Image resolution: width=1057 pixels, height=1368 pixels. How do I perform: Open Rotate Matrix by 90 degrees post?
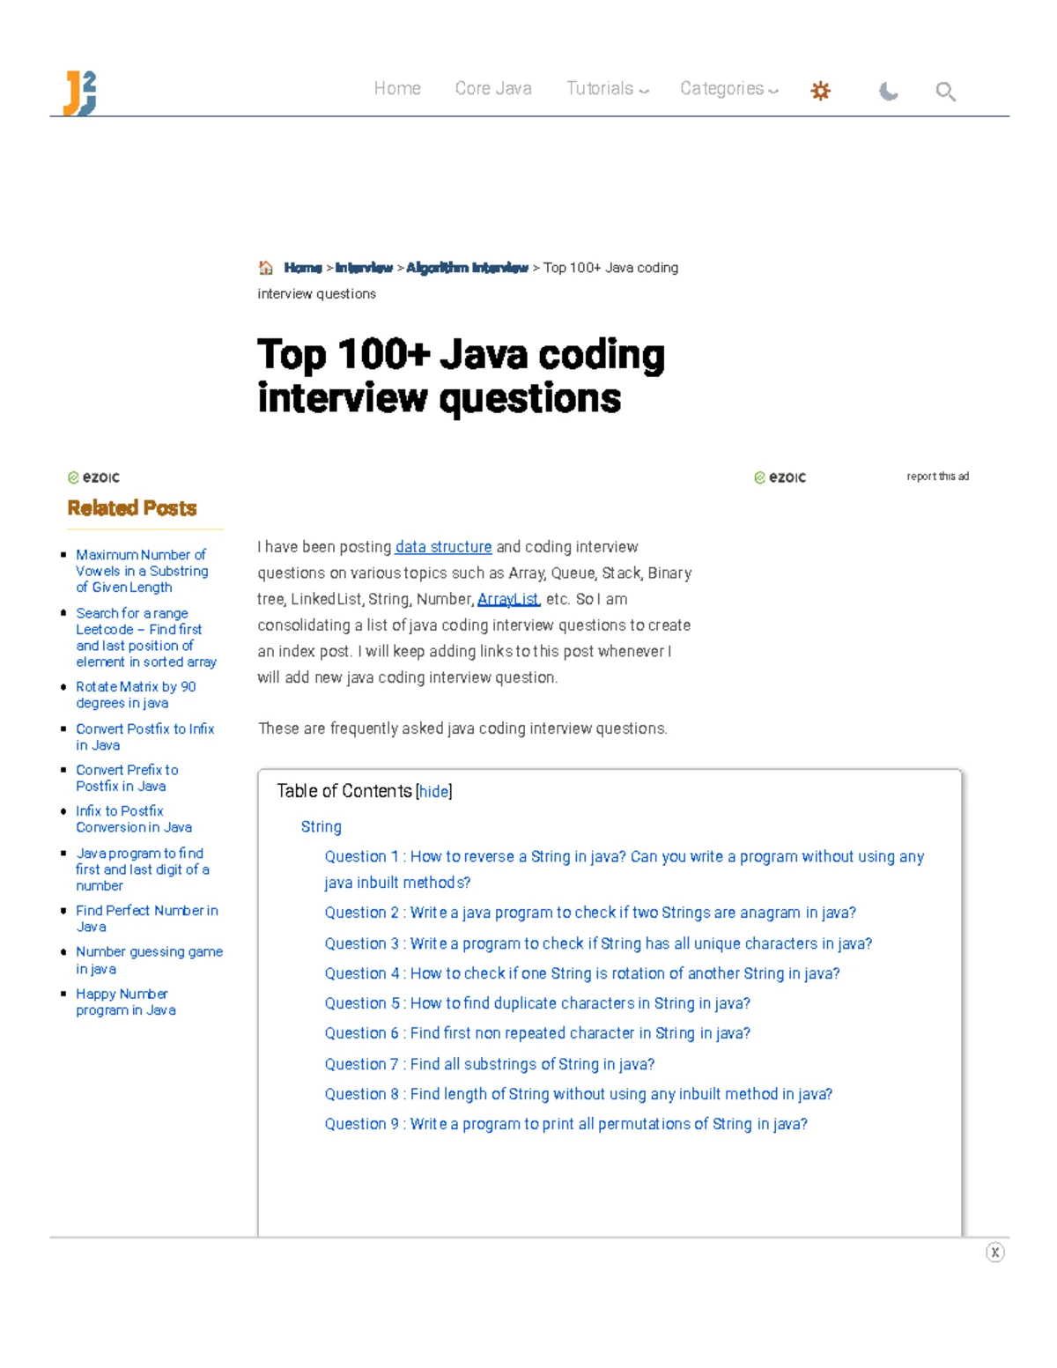pyautogui.click(x=136, y=694)
